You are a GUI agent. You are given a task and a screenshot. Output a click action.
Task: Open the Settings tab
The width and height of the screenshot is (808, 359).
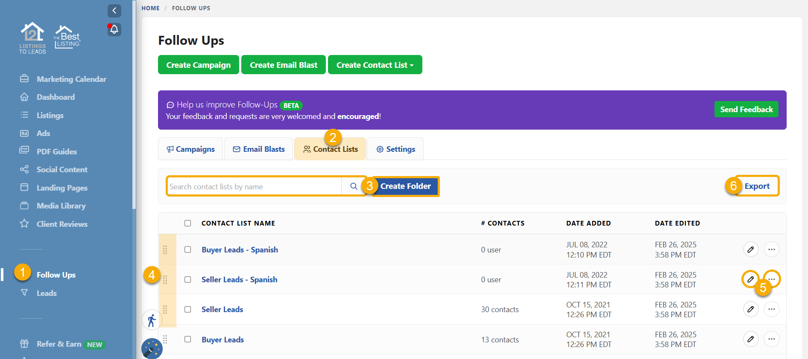[x=395, y=149]
